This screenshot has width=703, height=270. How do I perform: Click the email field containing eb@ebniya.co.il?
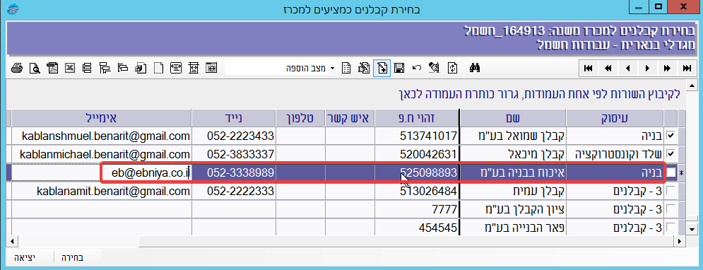click(101, 172)
